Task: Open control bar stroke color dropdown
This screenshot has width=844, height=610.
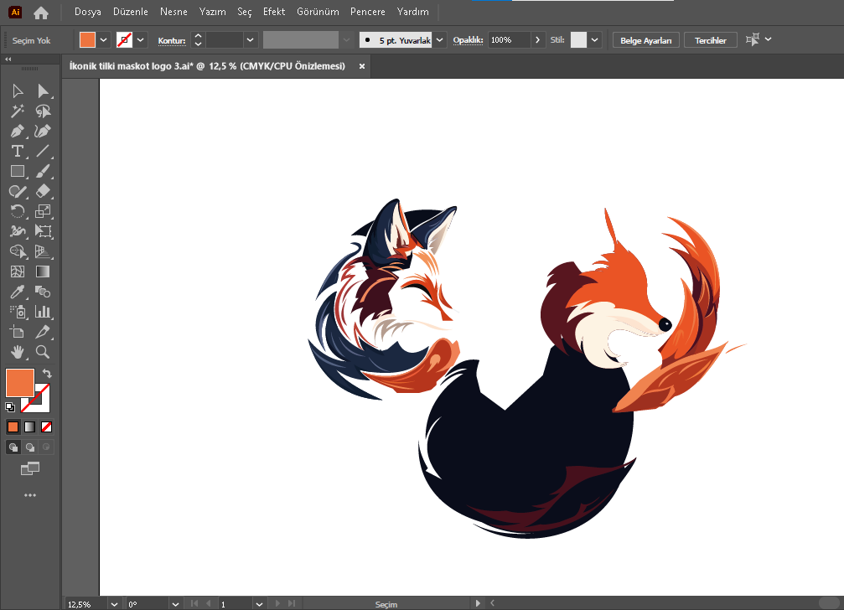Action: (141, 40)
